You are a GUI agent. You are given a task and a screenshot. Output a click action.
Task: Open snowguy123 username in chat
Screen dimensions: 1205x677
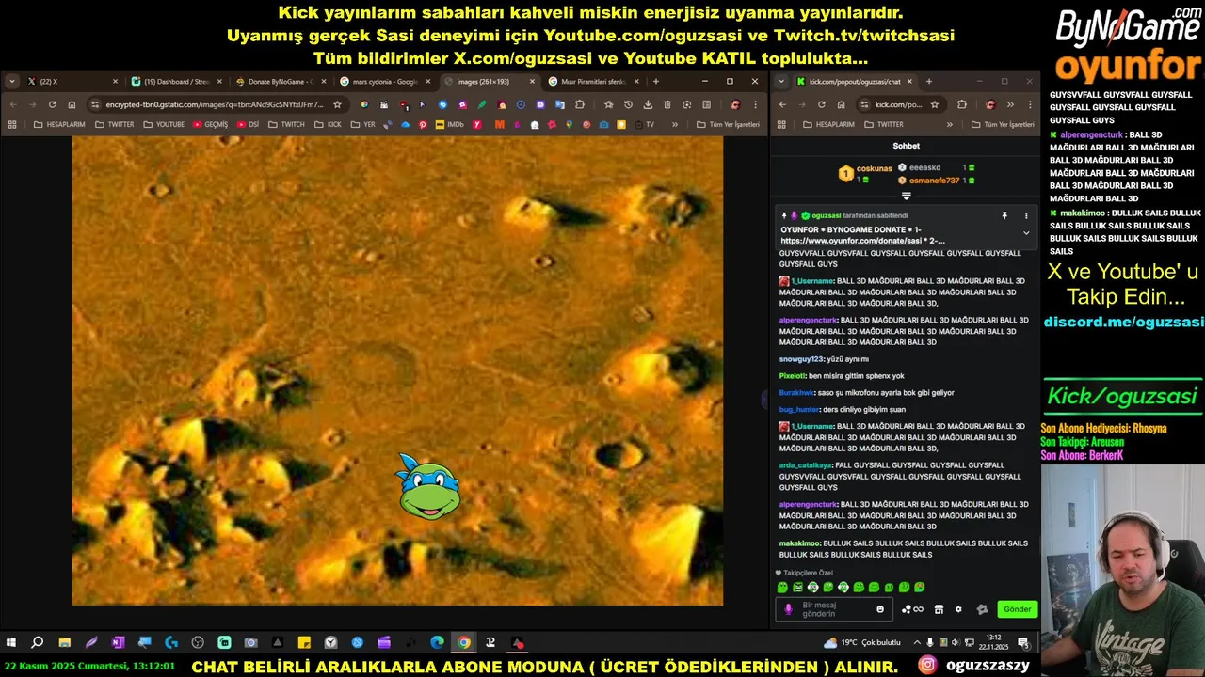[801, 359]
